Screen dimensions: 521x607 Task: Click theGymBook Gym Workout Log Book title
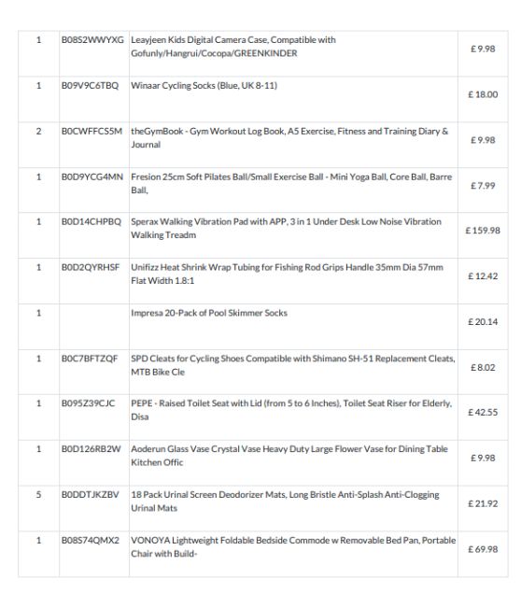pyautogui.click(x=289, y=138)
